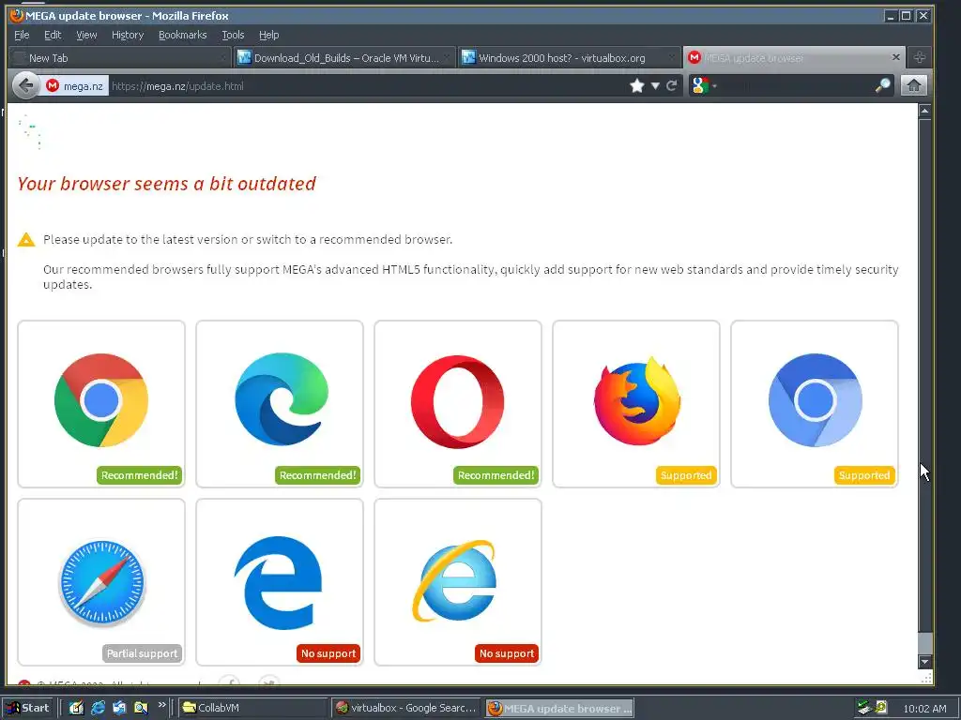Close the MEGA update browser tab
961x720 pixels.
pyautogui.click(x=896, y=57)
